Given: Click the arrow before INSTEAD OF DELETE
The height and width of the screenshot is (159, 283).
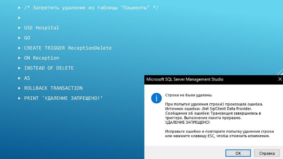Looking at the screenshot, I should point(19,68).
